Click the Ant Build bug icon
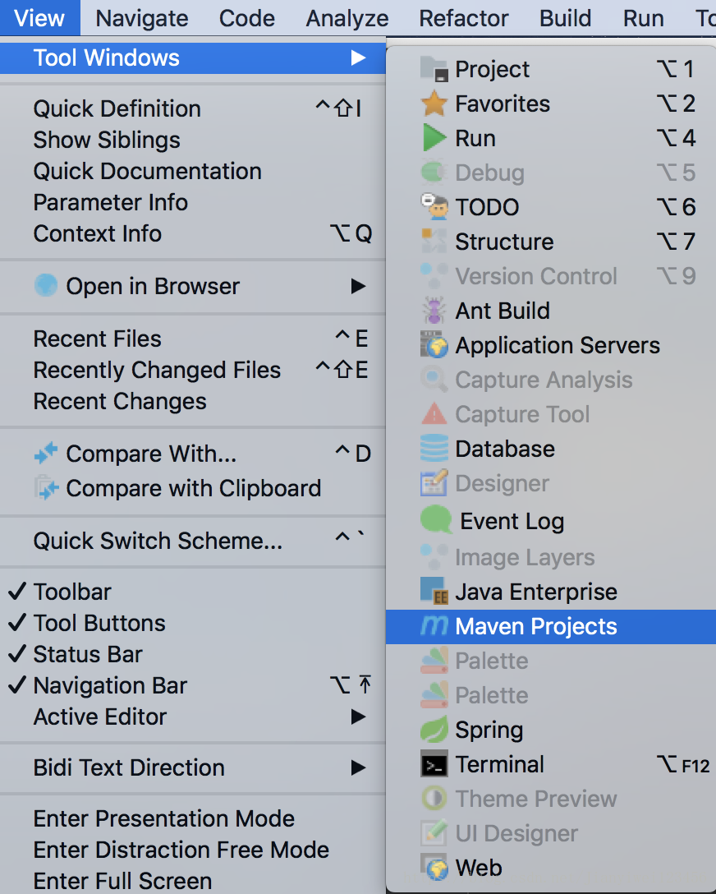The height and width of the screenshot is (894, 716). (x=434, y=311)
